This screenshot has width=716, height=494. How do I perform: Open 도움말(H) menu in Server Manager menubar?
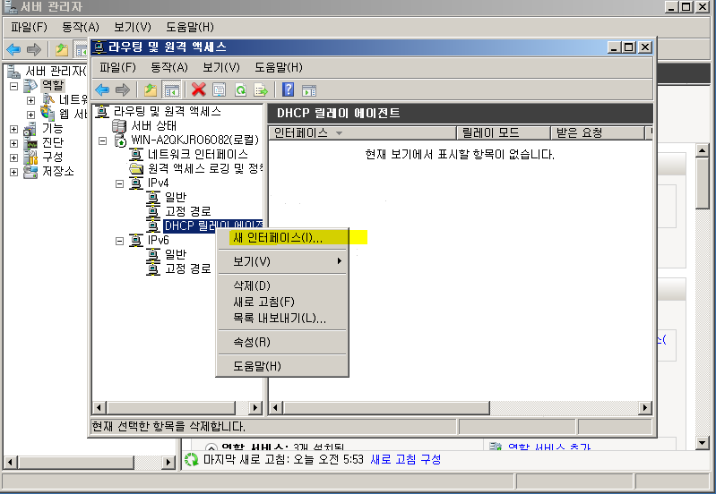pyautogui.click(x=189, y=27)
